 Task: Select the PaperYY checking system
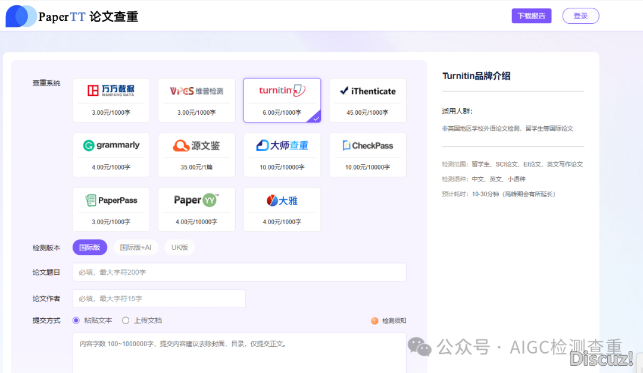point(196,209)
